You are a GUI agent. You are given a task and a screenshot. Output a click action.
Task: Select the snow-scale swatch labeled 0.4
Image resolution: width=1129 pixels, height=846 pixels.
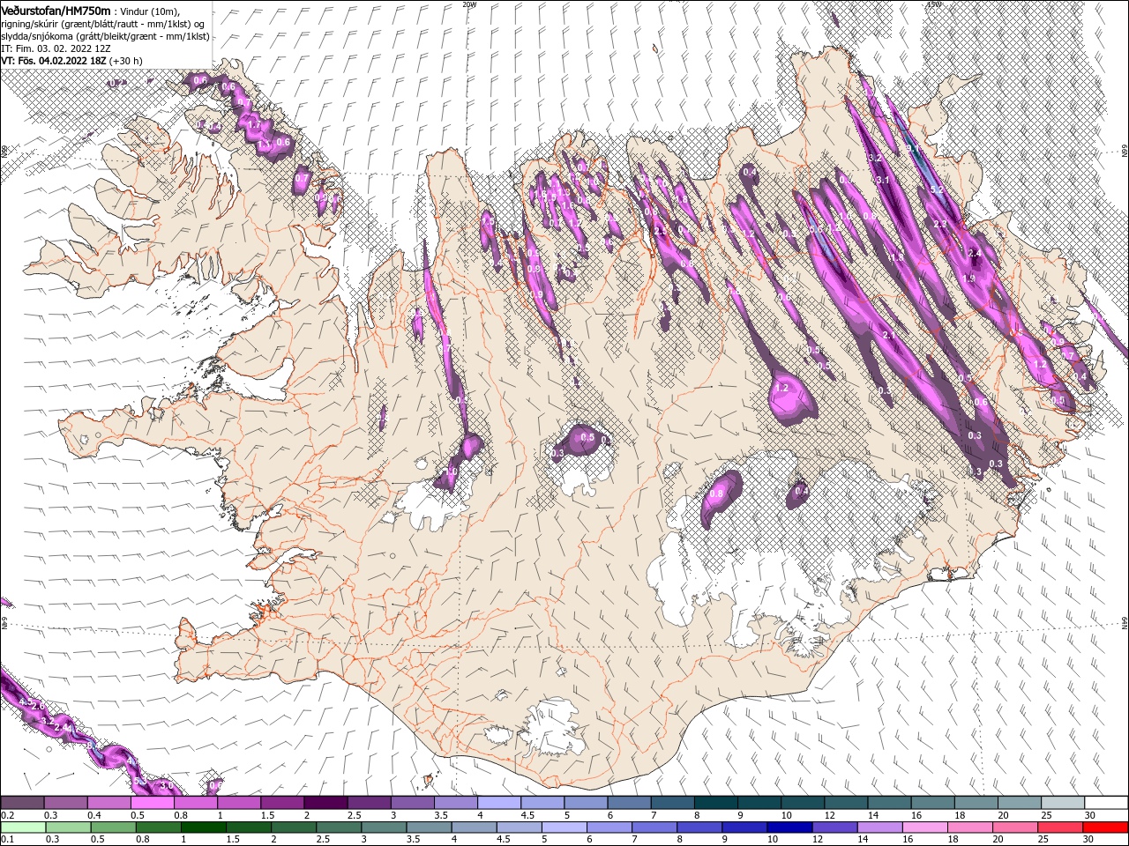[x=108, y=803]
